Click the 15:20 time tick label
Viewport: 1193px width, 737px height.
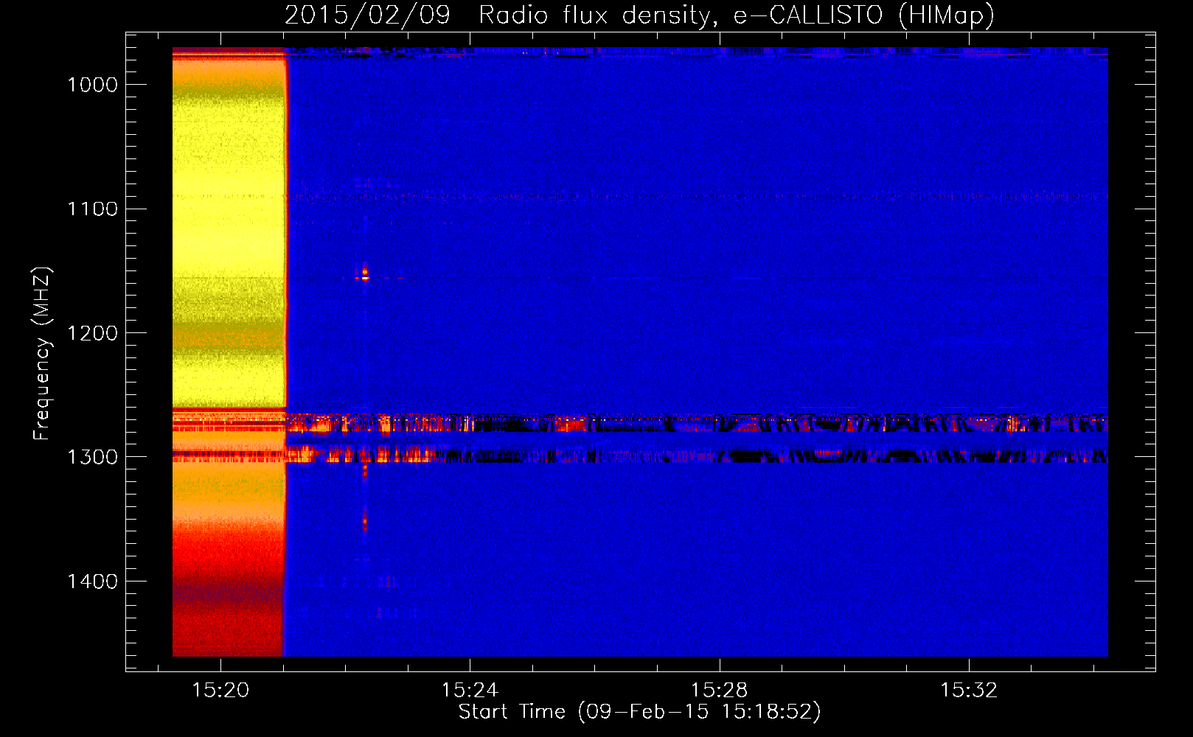220,691
